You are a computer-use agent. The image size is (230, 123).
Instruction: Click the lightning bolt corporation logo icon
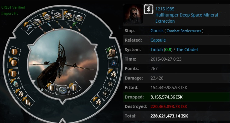point(149,9)
